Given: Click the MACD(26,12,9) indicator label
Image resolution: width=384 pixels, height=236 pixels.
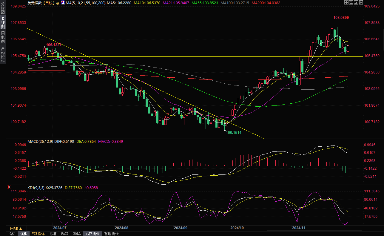Looking at the screenshot, I should 40,141.
